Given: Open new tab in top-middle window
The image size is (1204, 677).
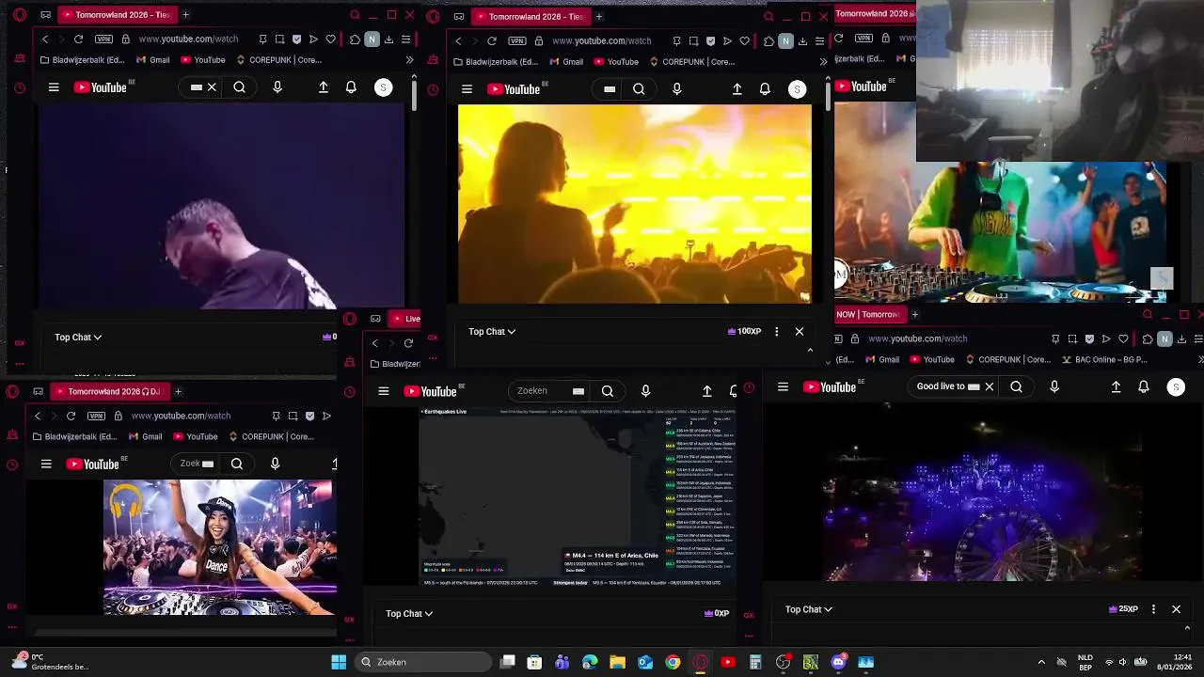Looking at the screenshot, I should click(599, 16).
